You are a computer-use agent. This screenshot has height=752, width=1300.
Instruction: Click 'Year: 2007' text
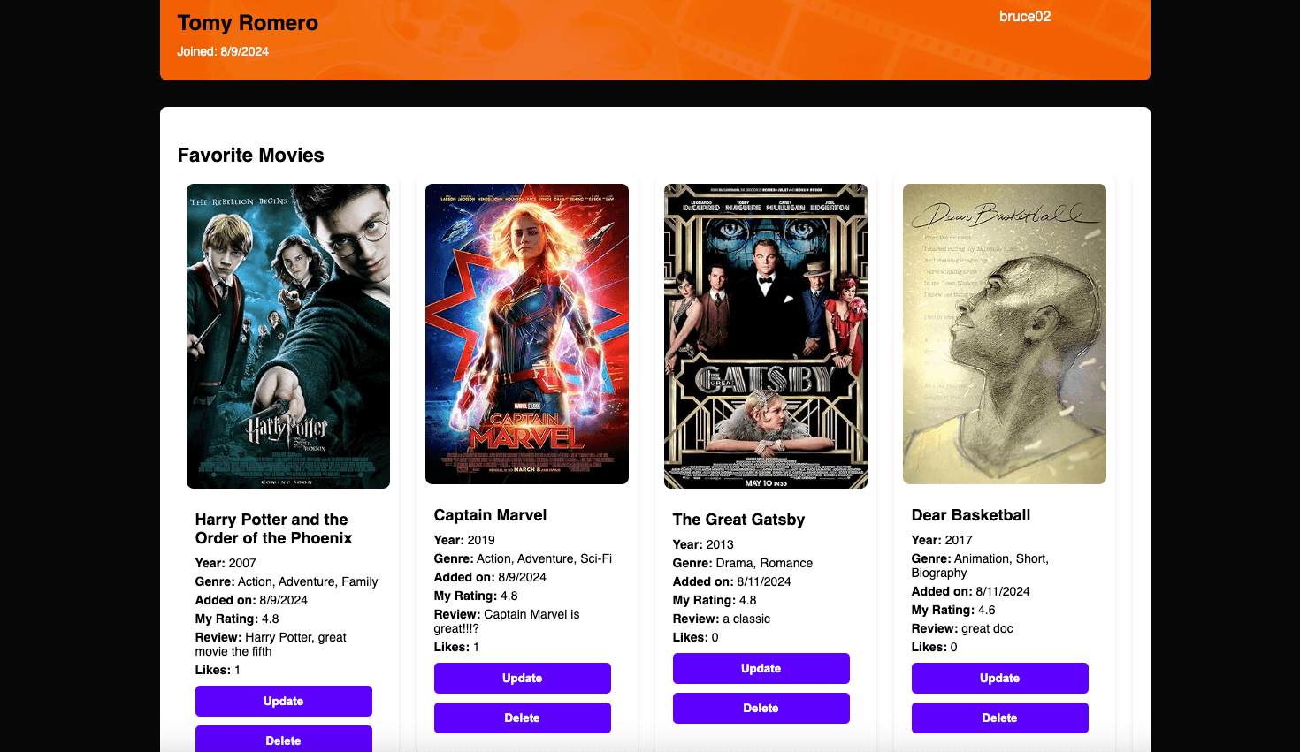point(226,563)
